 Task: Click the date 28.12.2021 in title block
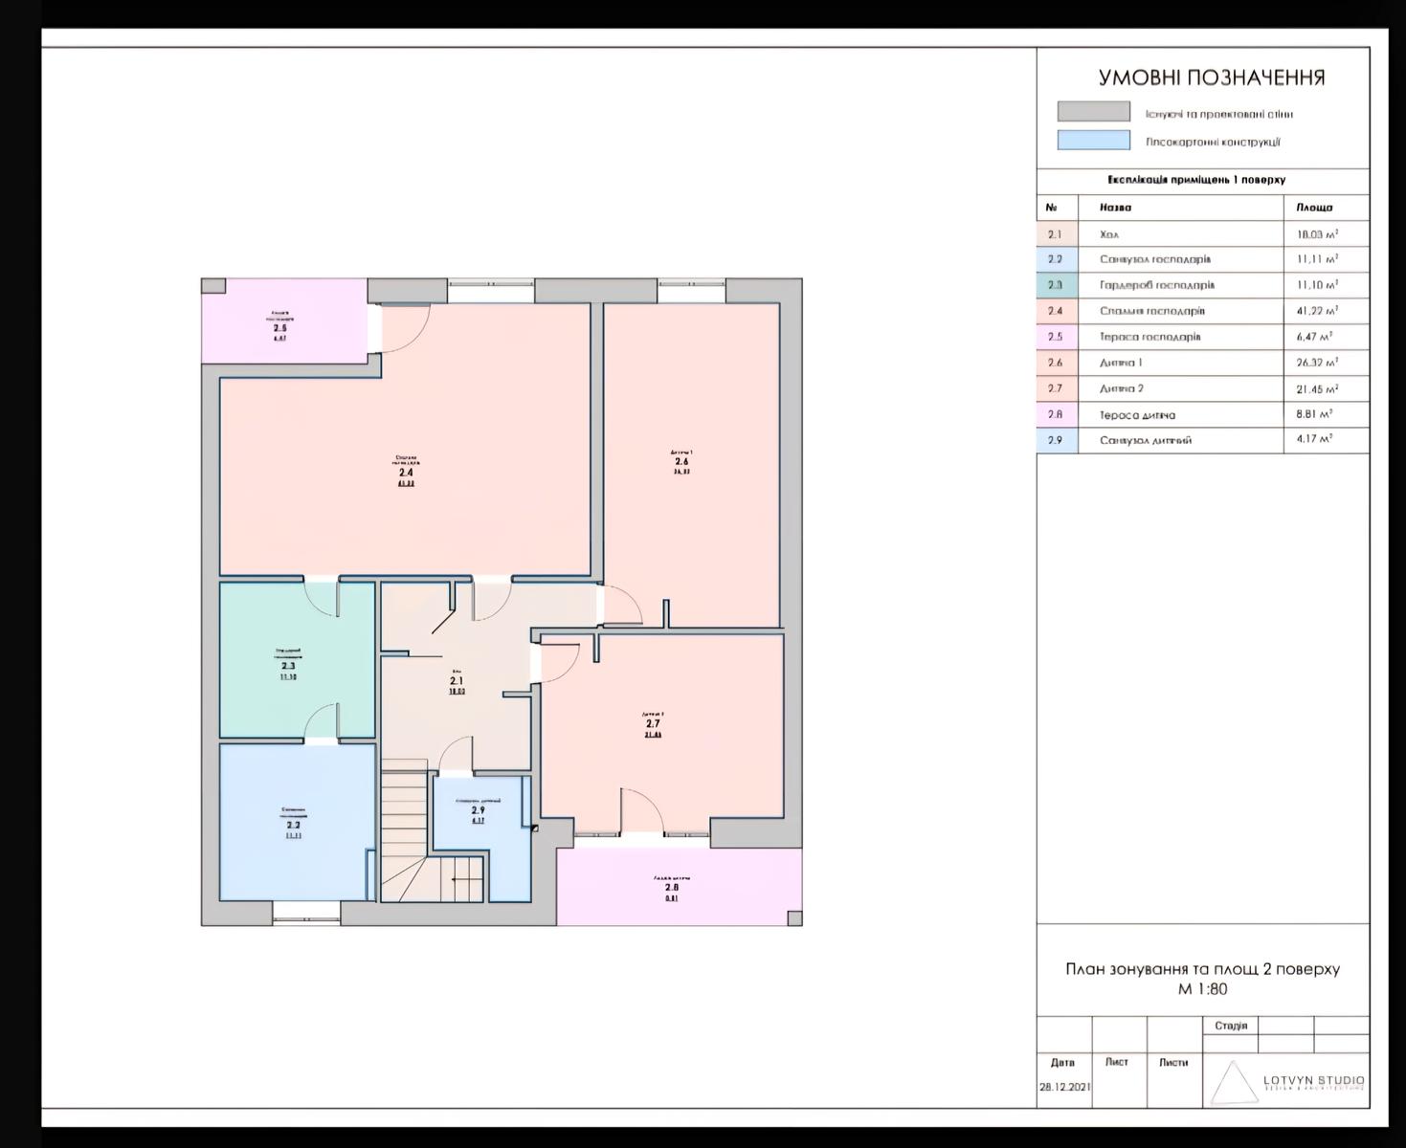(x=1063, y=1088)
